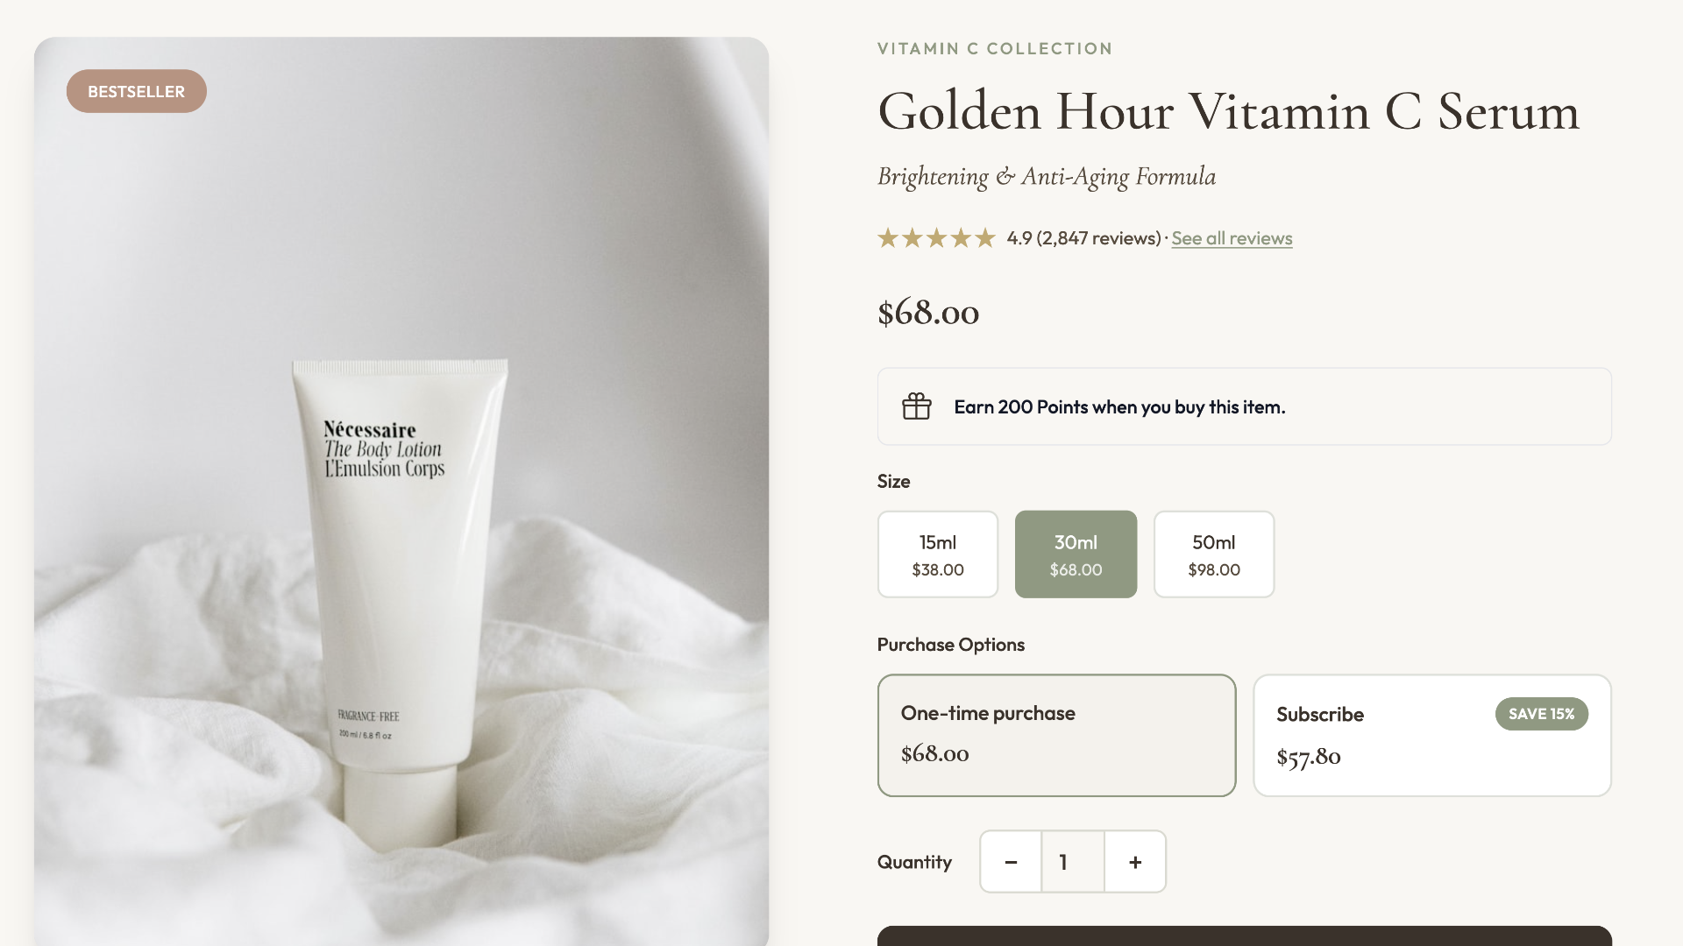Click the dark add-to-cart button at bottom
The height and width of the screenshot is (946, 1683).
[1244, 935]
